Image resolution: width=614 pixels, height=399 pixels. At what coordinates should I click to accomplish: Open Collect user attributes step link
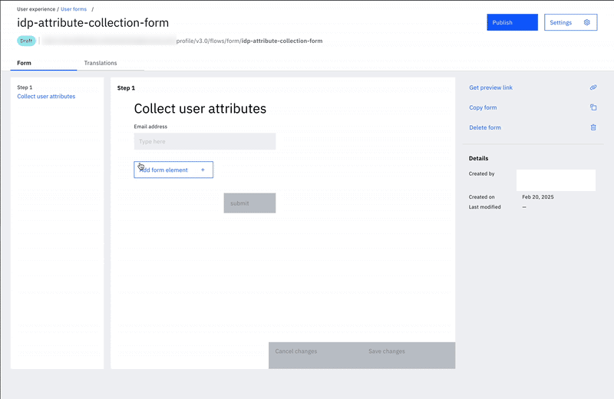pos(46,97)
